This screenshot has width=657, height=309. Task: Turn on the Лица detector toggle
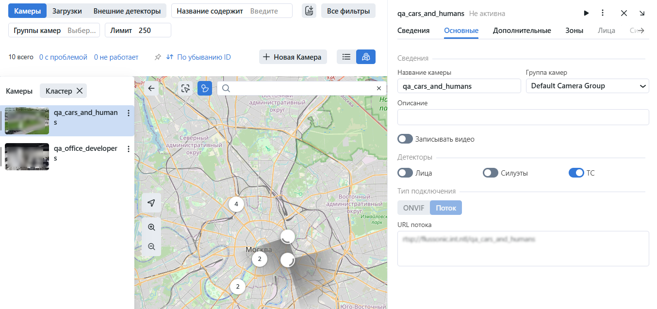pos(405,173)
